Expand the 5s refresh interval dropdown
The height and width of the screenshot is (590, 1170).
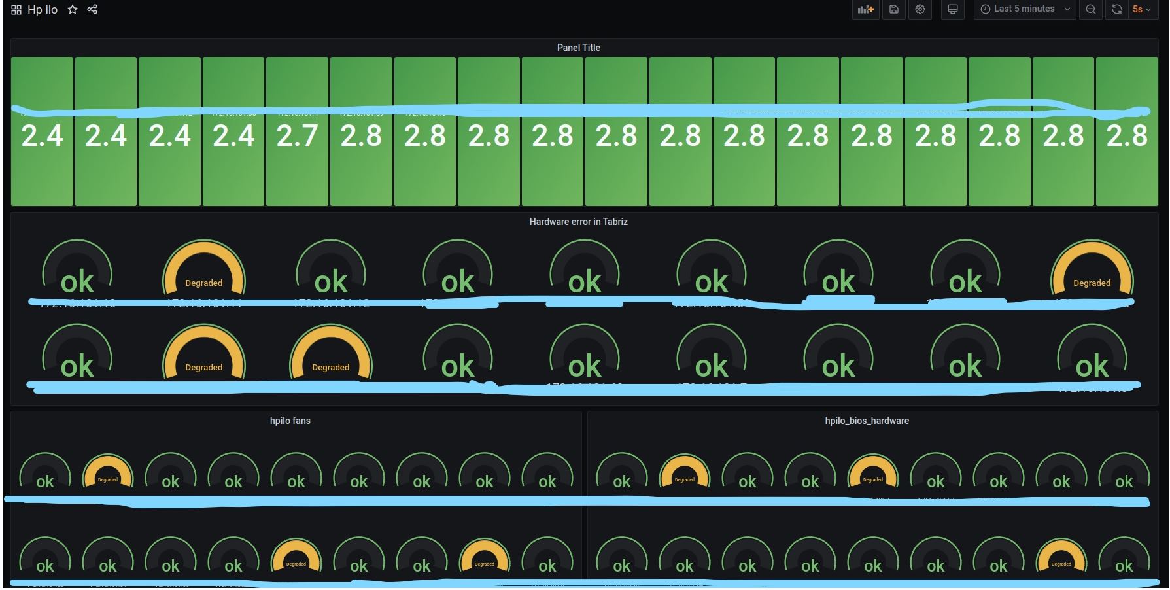click(1142, 10)
